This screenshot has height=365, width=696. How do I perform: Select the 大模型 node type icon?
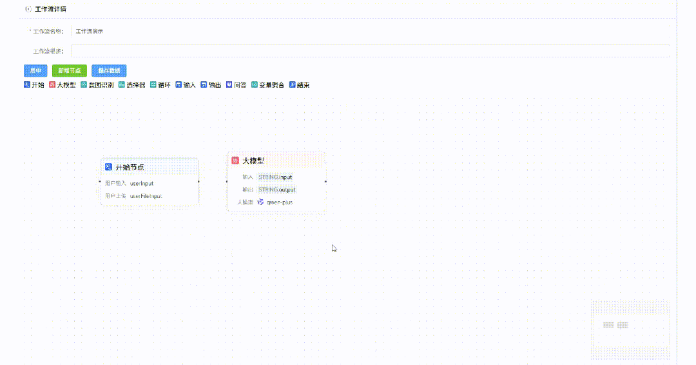pos(52,84)
